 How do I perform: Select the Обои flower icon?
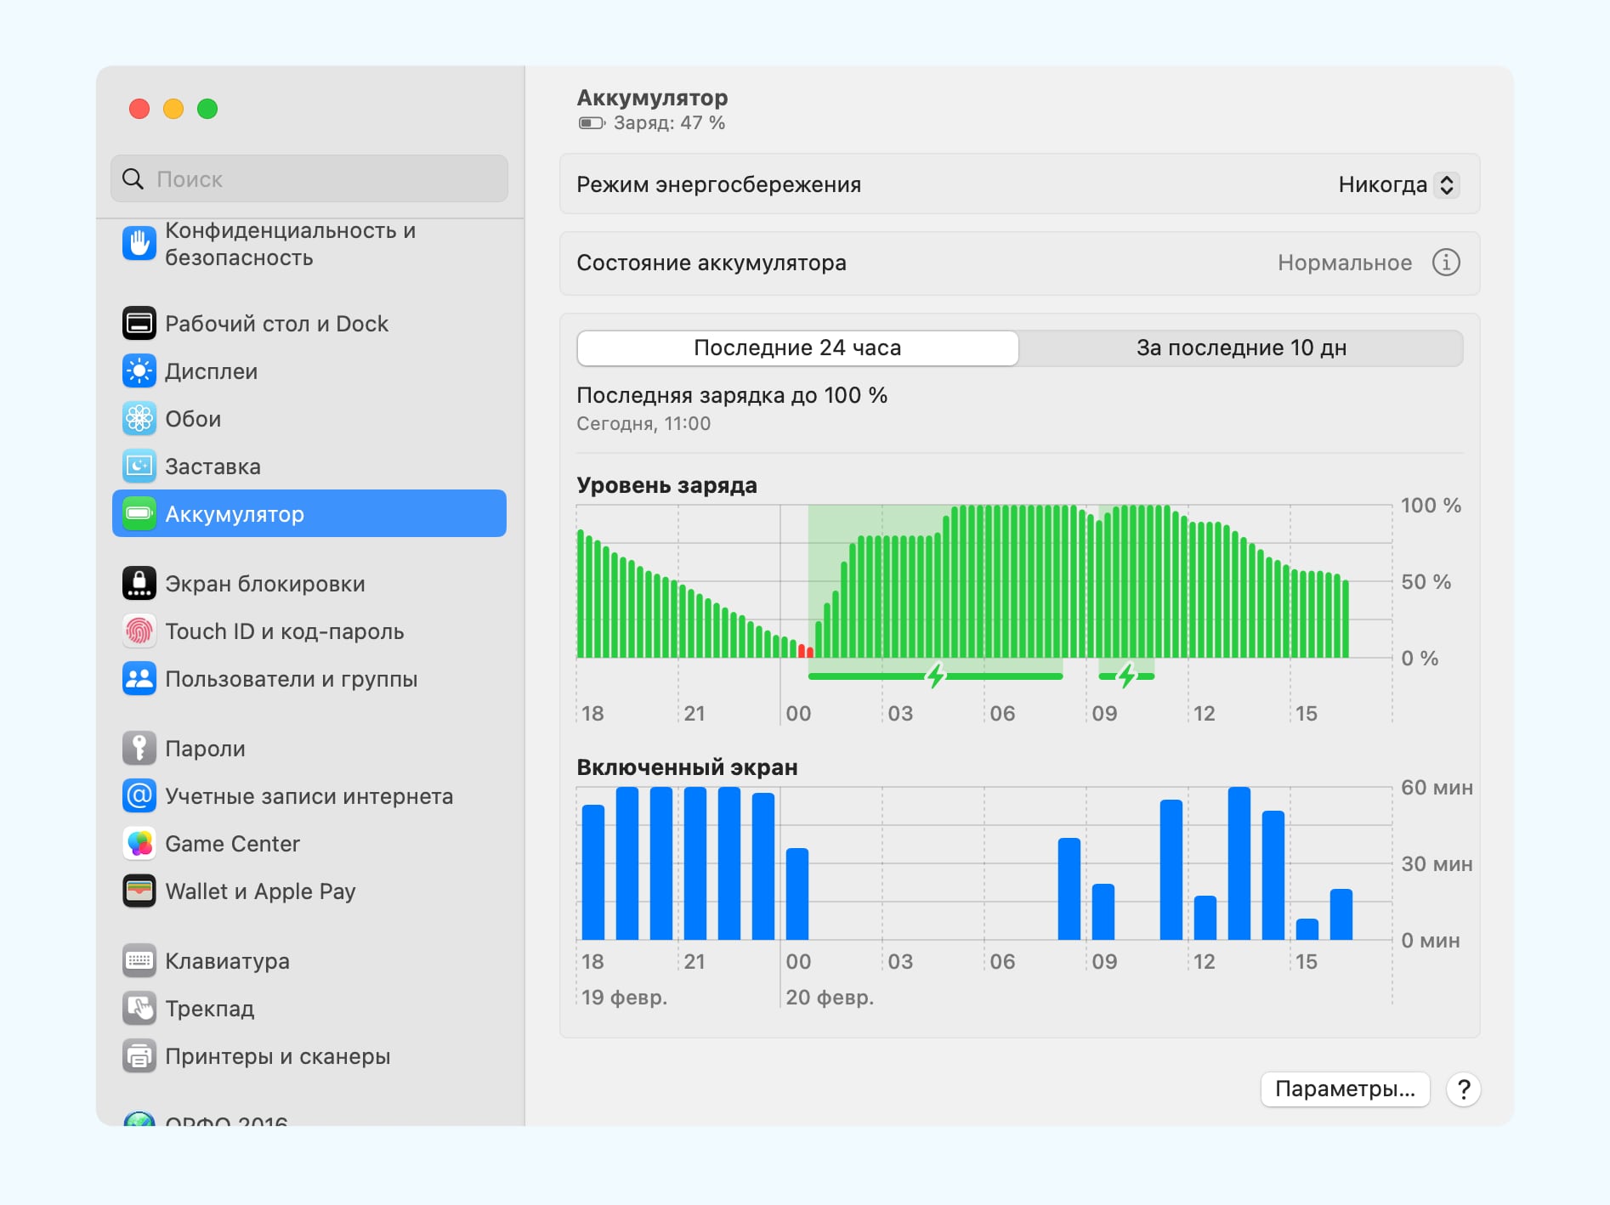coord(139,419)
